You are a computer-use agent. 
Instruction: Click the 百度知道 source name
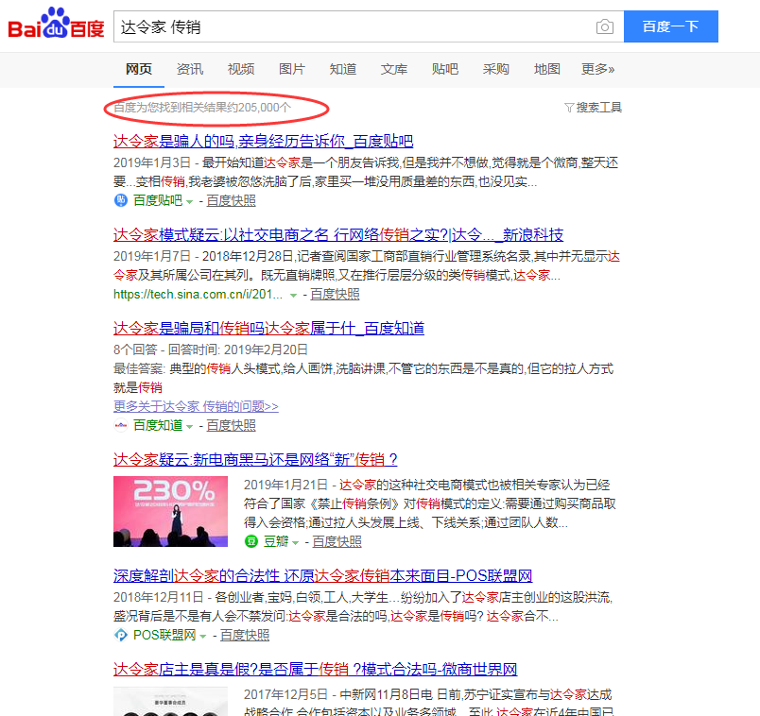[x=158, y=425]
